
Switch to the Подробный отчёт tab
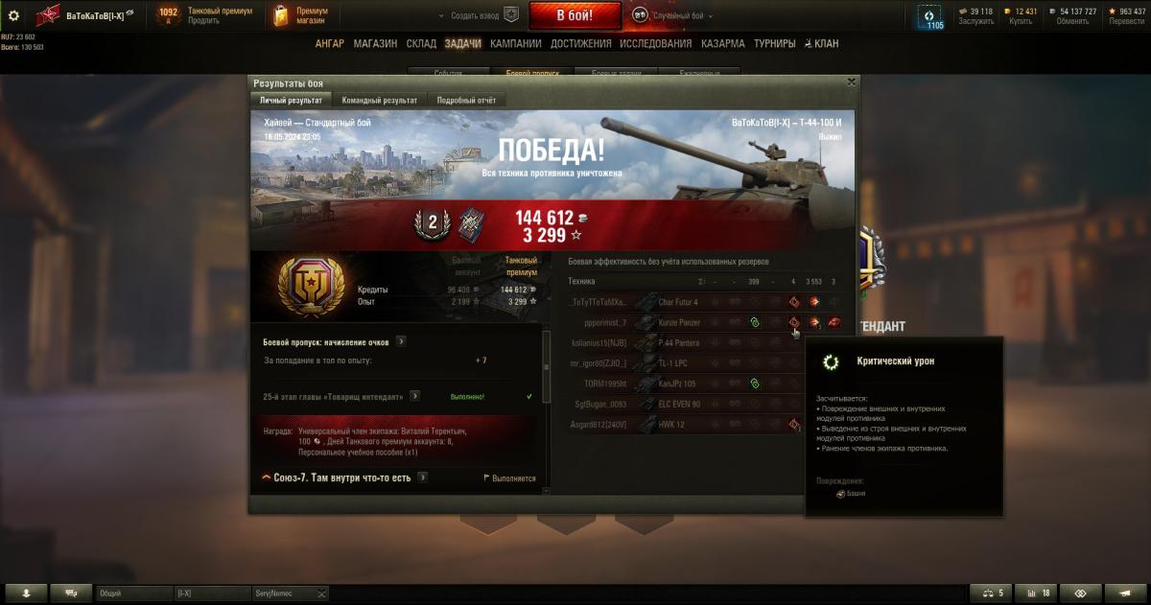tap(465, 100)
